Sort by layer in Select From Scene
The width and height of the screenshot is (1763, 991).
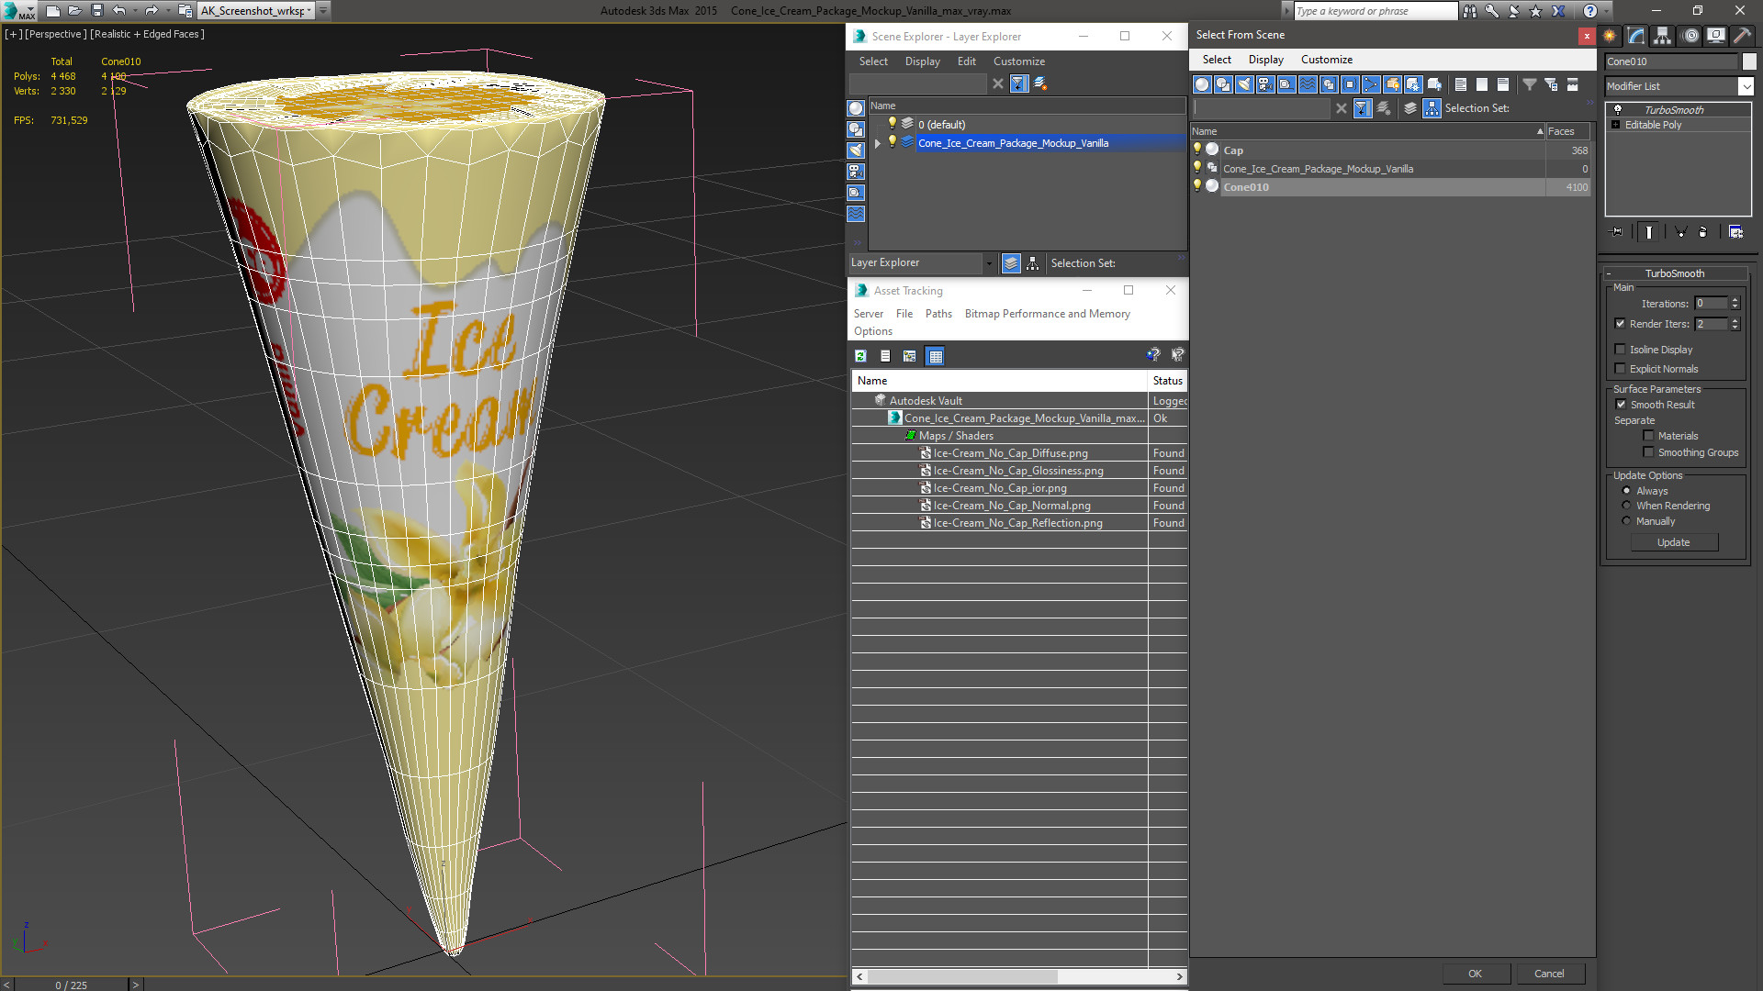coord(1410,108)
